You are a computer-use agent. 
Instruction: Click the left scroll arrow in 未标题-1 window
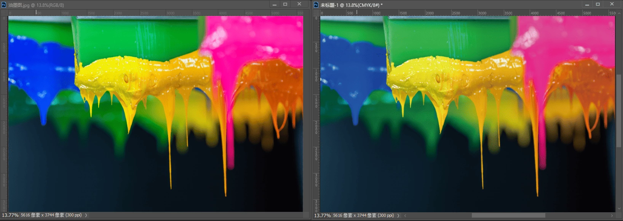point(405,216)
